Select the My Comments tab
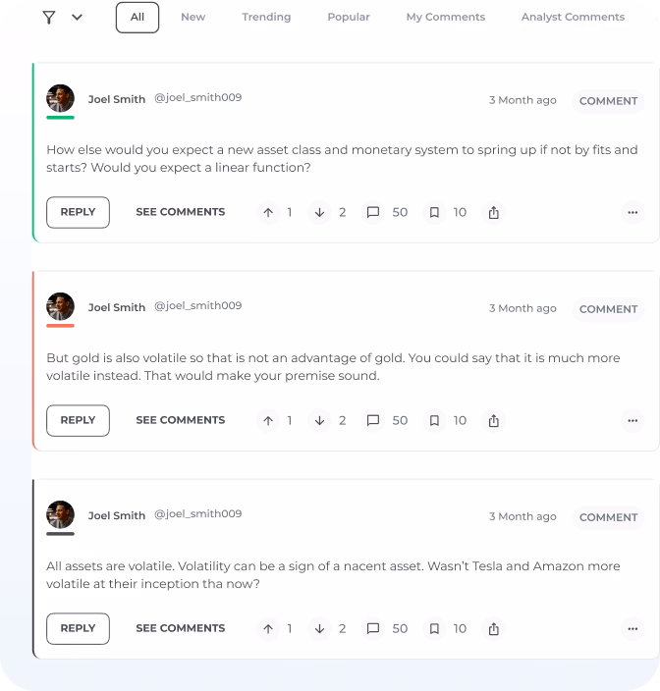Viewport: 660px width, 691px height. click(445, 17)
